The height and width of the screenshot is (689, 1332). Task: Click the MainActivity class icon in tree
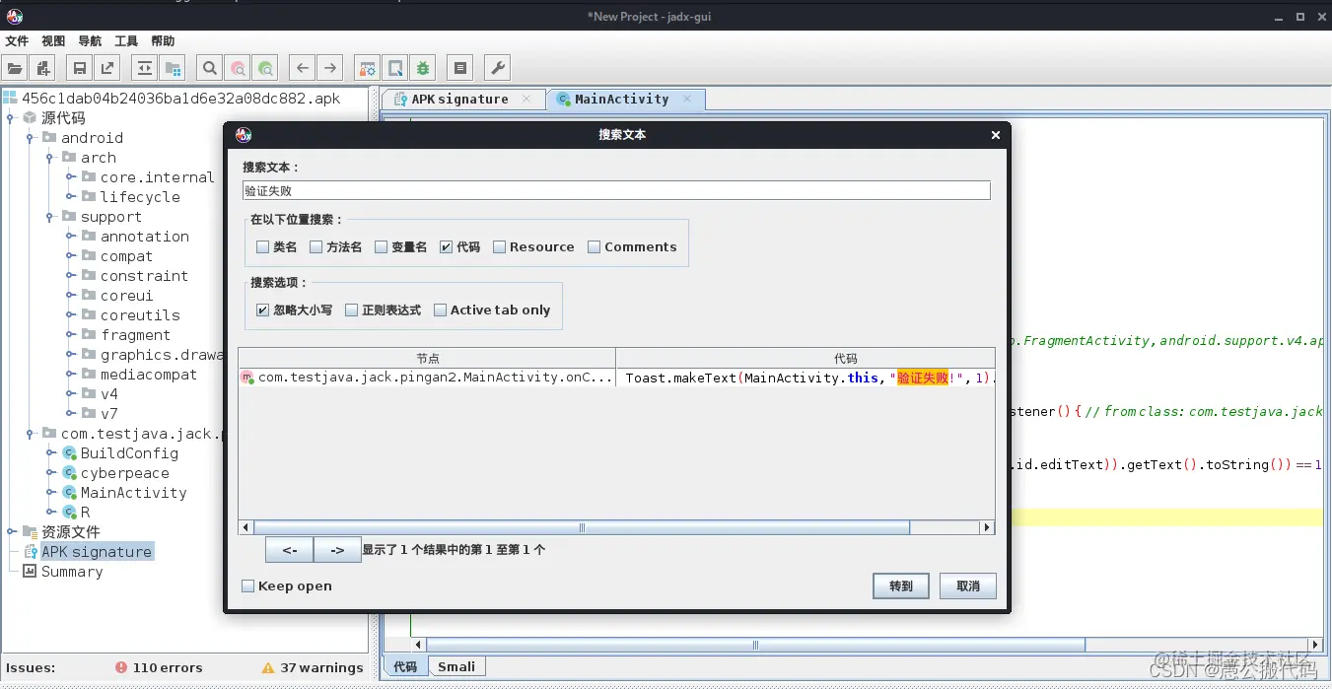[70, 493]
